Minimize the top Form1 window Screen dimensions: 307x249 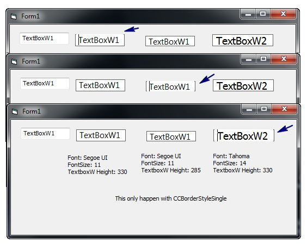click(248, 14)
